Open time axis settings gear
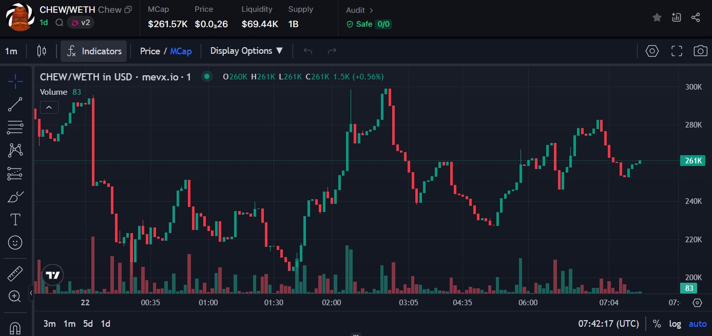The height and width of the screenshot is (336, 712). [x=697, y=303]
